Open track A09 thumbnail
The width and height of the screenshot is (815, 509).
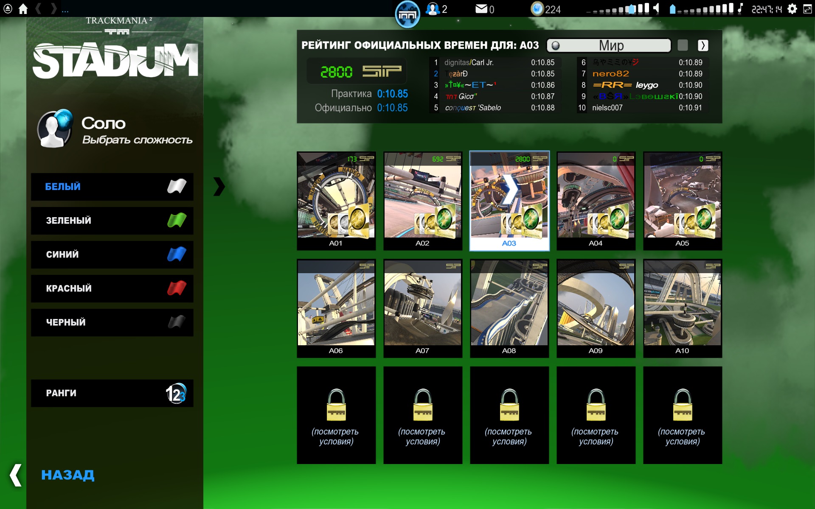(x=596, y=308)
